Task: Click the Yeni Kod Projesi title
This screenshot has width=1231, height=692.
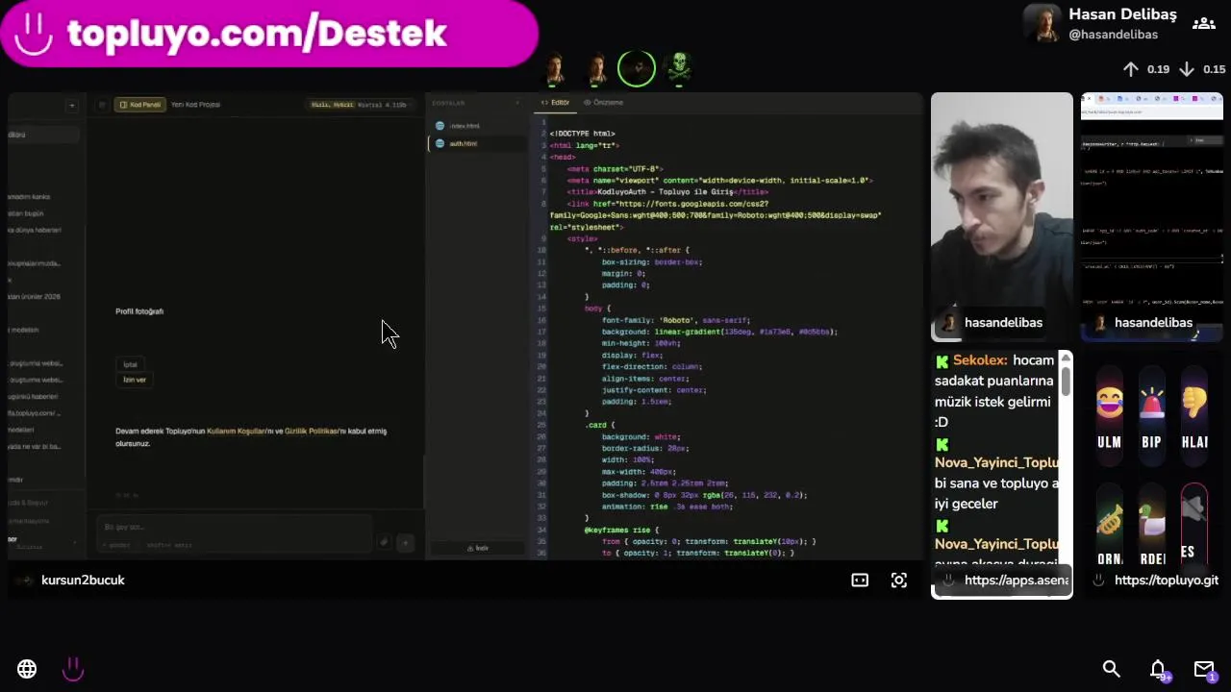Action: tap(195, 104)
